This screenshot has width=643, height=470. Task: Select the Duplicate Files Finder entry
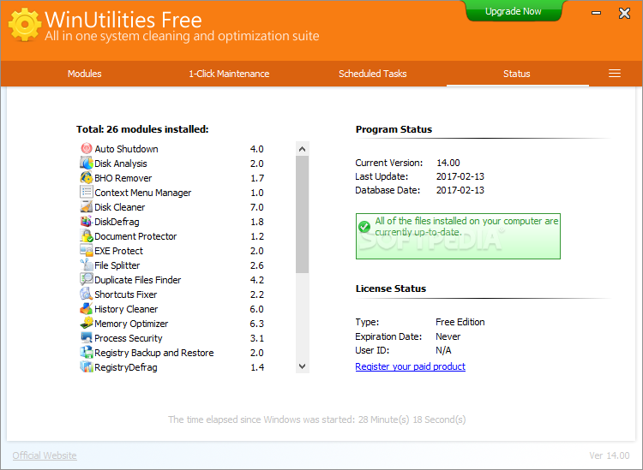pos(138,280)
